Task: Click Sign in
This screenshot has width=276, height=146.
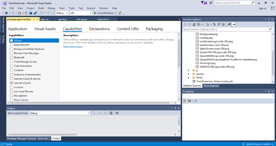Action: click(262, 8)
